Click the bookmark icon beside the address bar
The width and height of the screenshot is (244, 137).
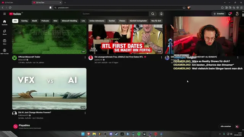click(50, 8)
